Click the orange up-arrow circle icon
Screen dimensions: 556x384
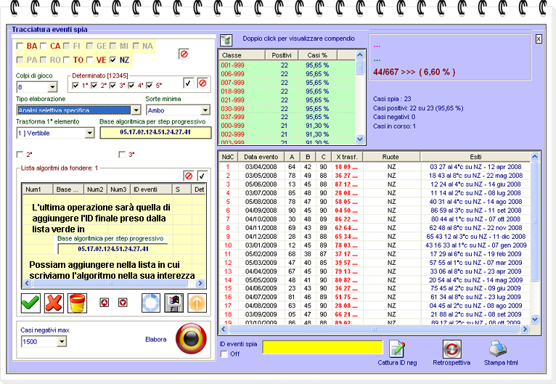197,303
